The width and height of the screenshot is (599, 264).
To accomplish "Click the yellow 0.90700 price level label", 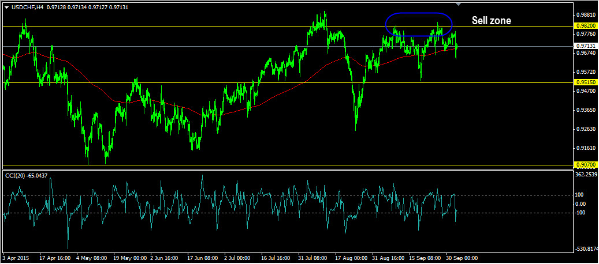I will click(x=586, y=165).
